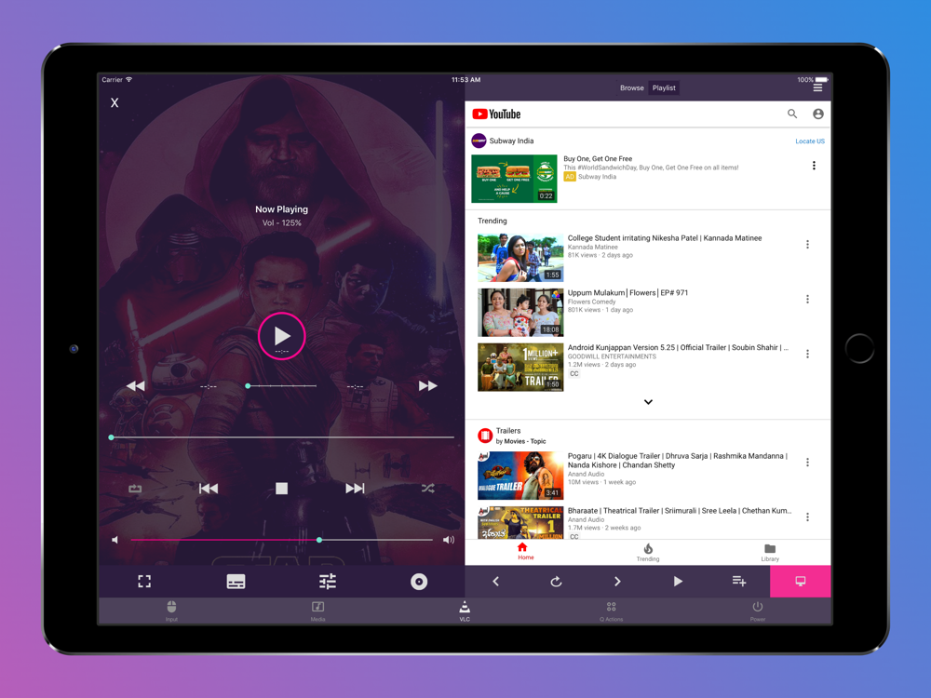The height and width of the screenshot is (698, 931).
Task: Click the long playback seek bar
Action: coord(281,437)
